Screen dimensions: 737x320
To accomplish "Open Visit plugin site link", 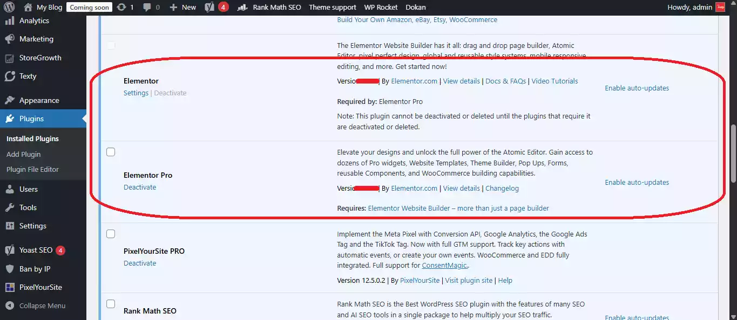I will 469,280.
